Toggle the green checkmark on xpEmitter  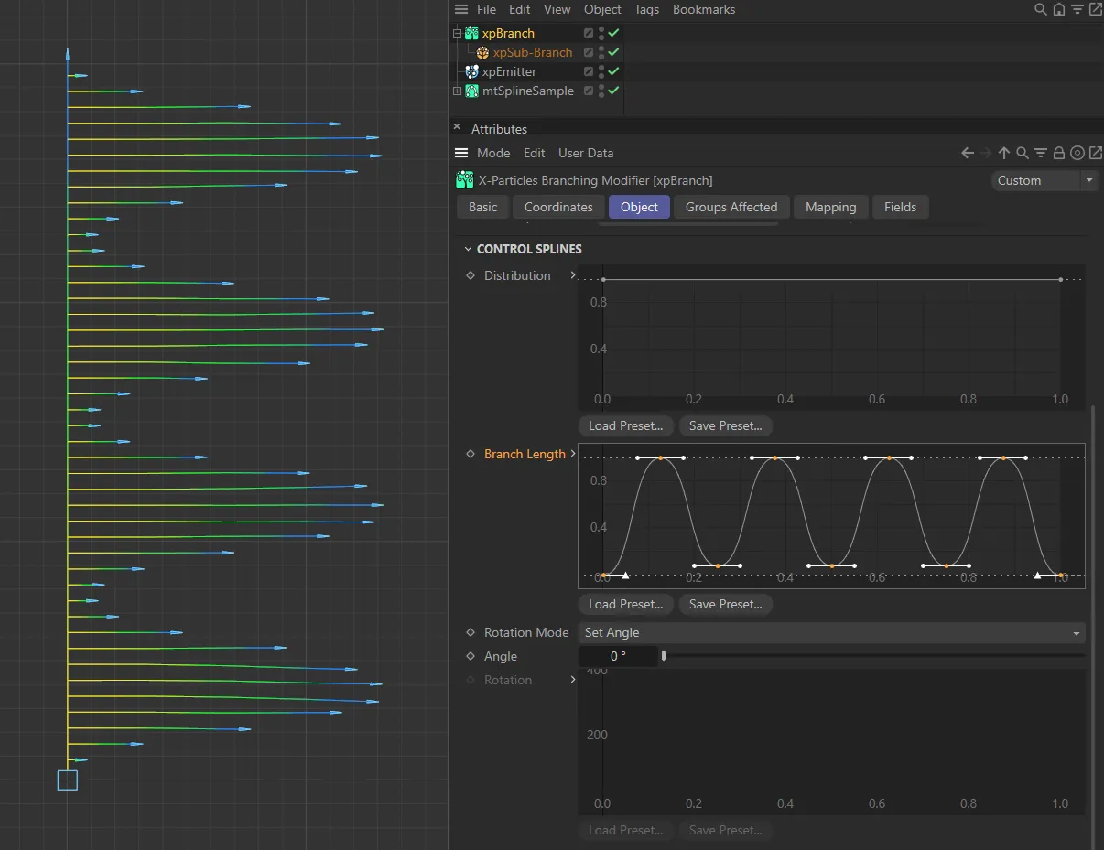tap(612, 71)
